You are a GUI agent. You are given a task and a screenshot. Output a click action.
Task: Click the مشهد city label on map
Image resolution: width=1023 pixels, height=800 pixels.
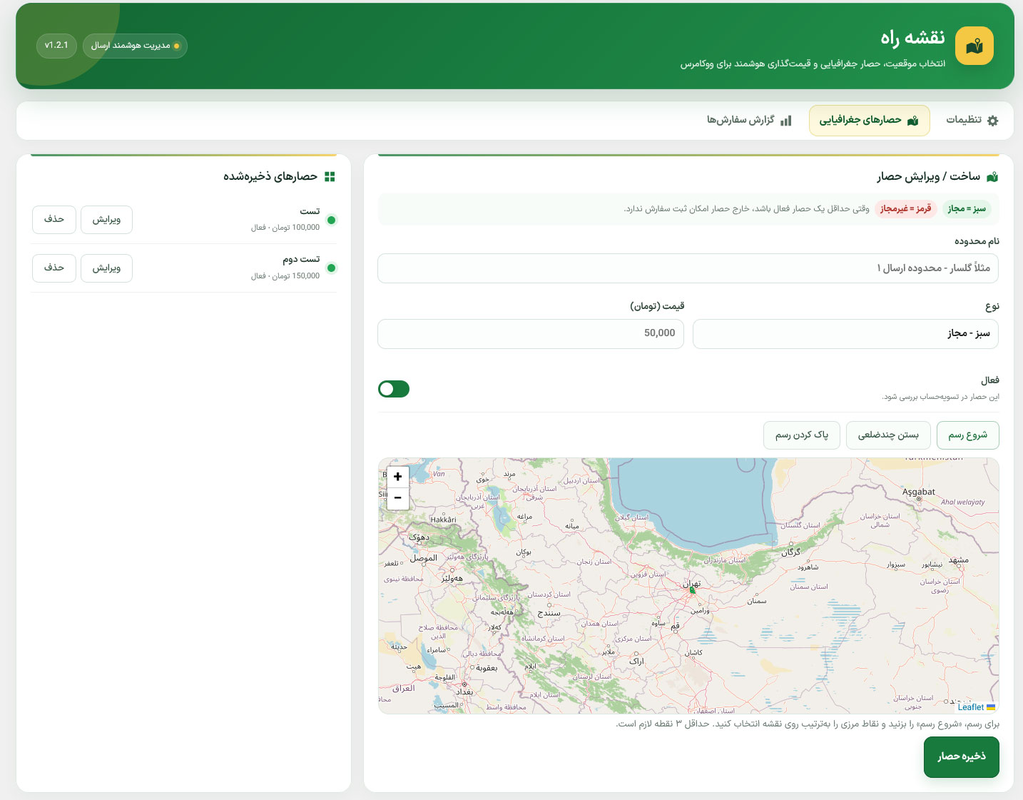(x=958, y=560)
